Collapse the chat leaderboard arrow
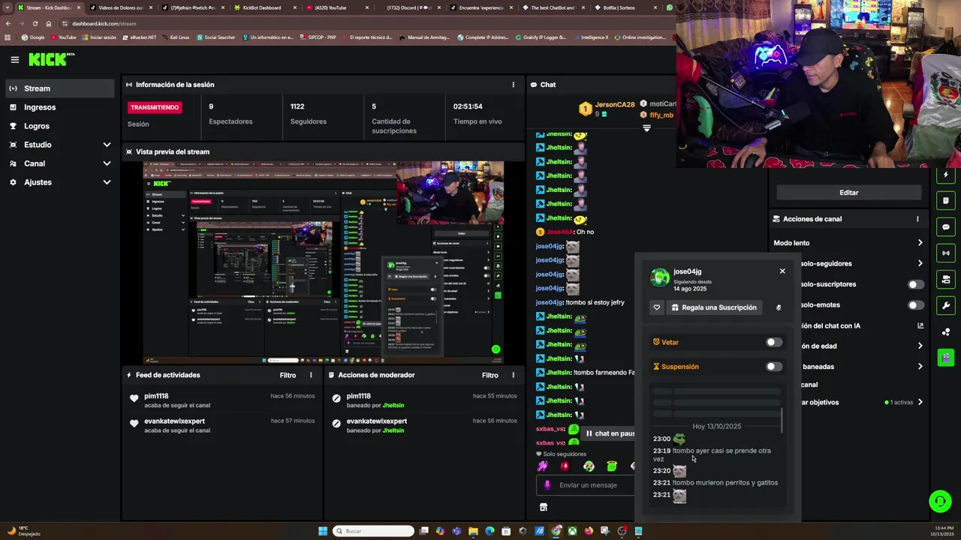 coord(646,128)
